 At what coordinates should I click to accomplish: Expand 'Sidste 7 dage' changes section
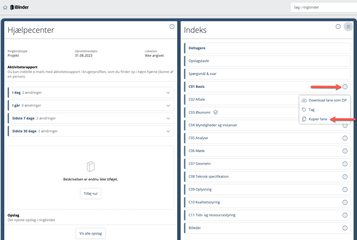pos(168,118)
